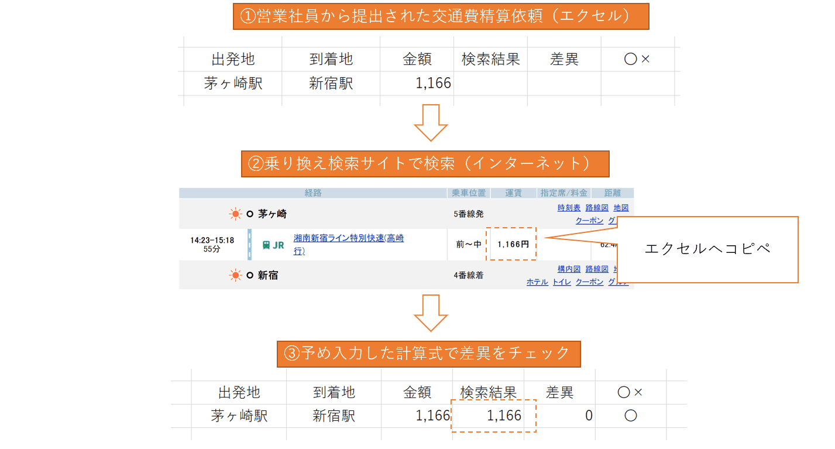Click the 1,166円 fare in dashed box
This screenshot has width=835, height=449.
click(x=513, y=244)
